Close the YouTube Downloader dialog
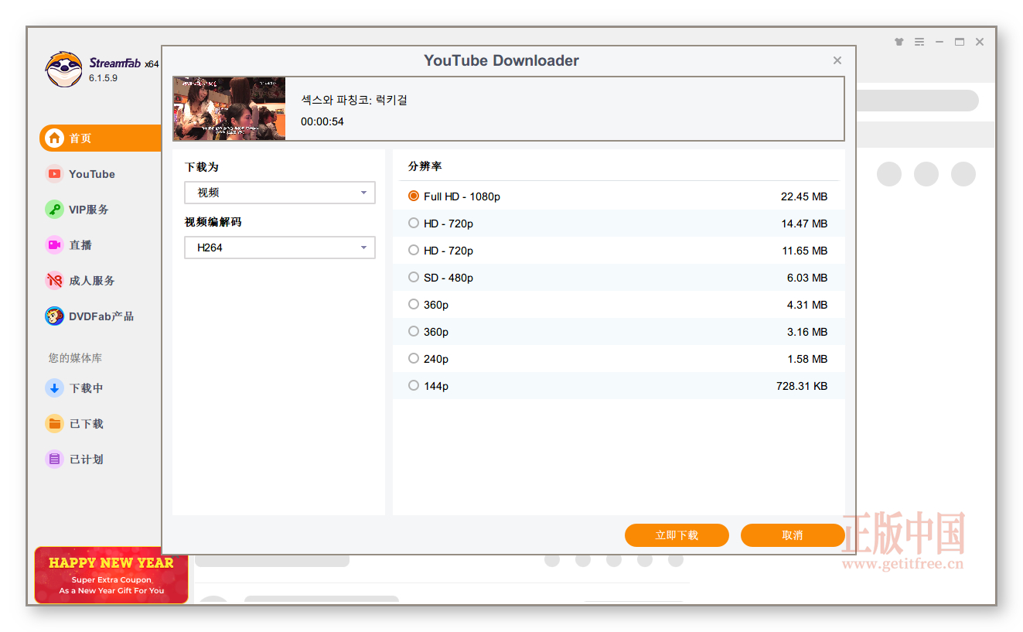This screenshot has width=1023, height=632. [x=837, y=60]
